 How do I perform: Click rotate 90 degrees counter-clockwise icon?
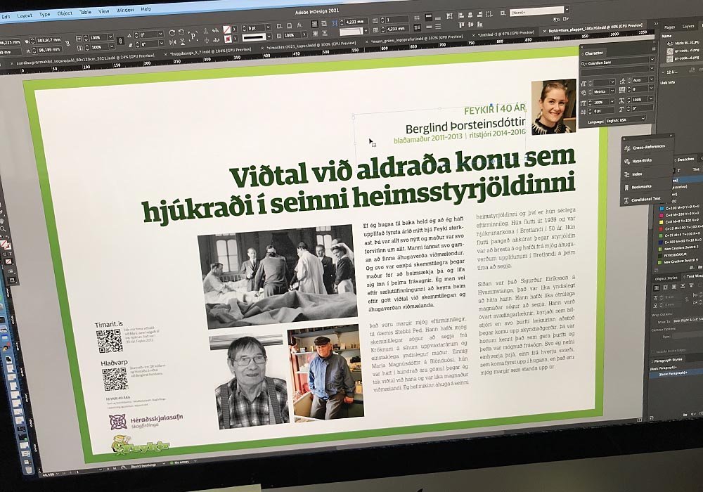[181, 32]
